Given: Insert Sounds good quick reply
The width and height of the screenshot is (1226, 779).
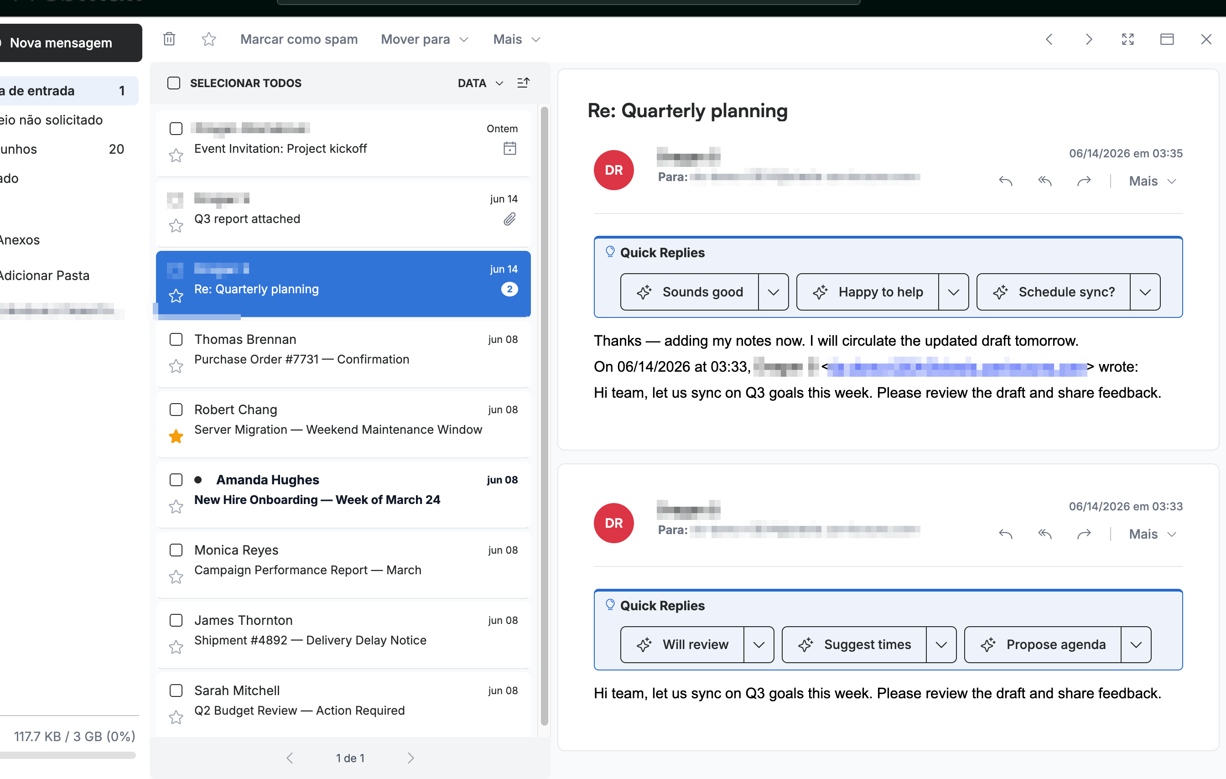Looking at the screenshot, I should [690, 292].
